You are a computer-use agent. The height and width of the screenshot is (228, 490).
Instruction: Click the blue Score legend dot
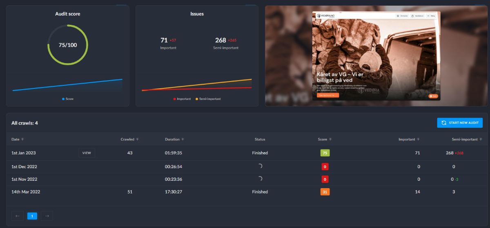63,99
